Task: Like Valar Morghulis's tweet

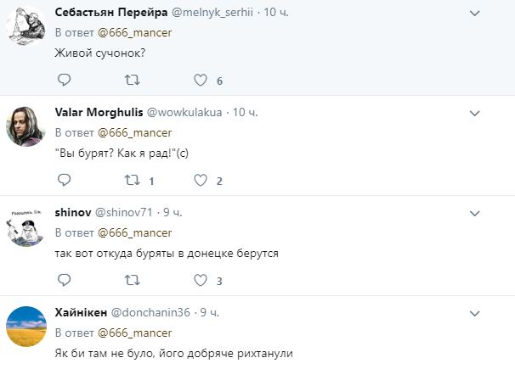Action: tap(201, 180)
